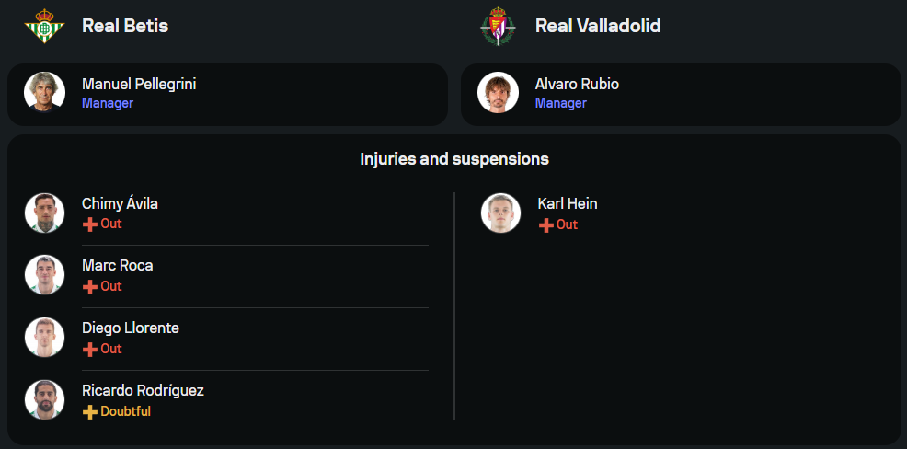The width and height of the screenshot is (907, 449).
Task: Open the Real Betis team name link
Action: (x=125, y=26)
